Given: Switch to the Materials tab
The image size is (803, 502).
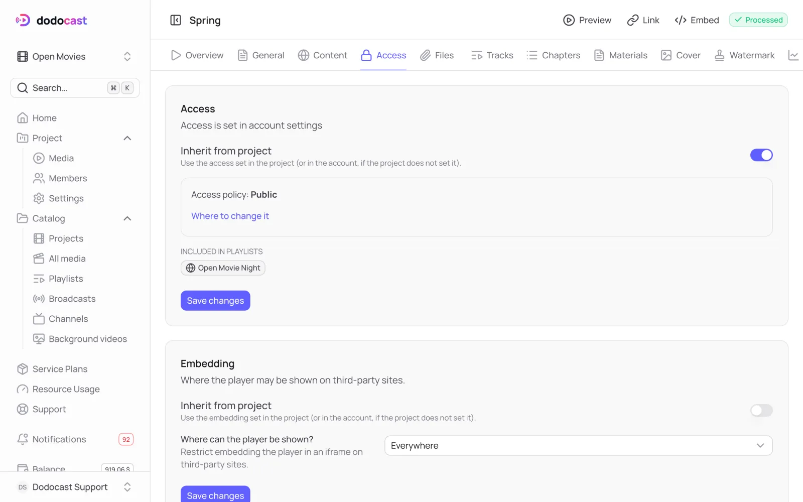Looking at the screenshot, I should pos(621,55).
